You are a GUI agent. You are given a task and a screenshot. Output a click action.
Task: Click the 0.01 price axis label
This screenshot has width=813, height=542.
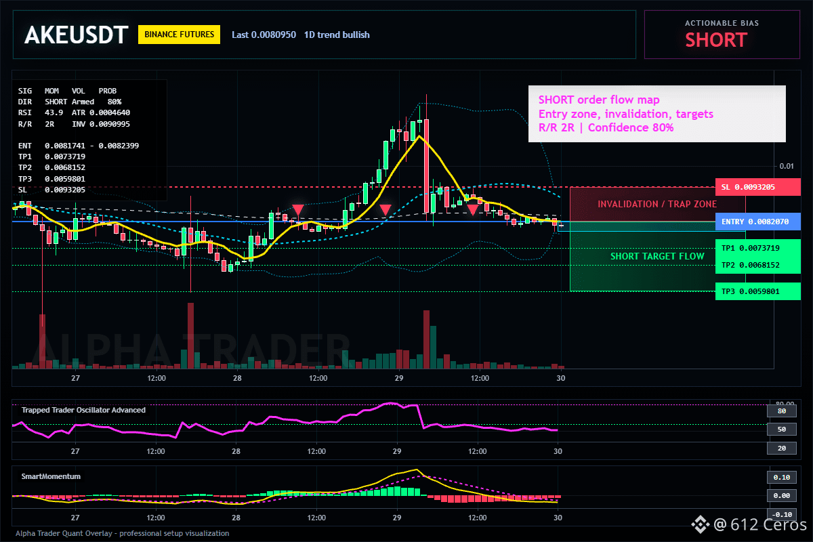click(x=786, y=166)
